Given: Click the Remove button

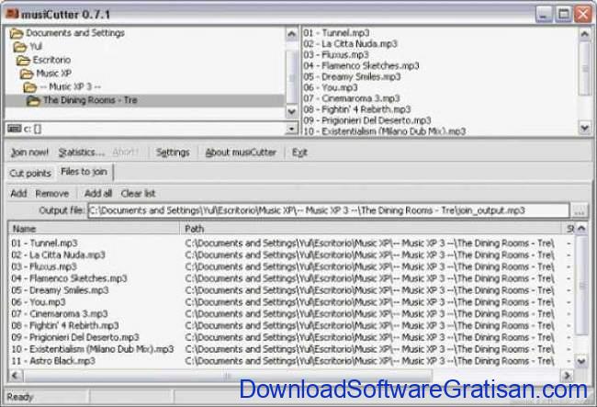Looking at the screenshot, I should pyautogui.click(x=52, y=194).
